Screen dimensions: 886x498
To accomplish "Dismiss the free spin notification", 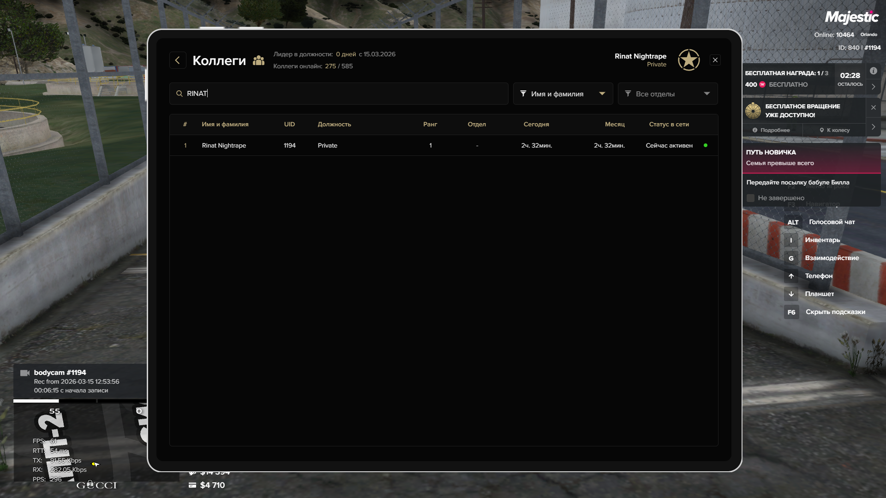I will coord(873,107).
